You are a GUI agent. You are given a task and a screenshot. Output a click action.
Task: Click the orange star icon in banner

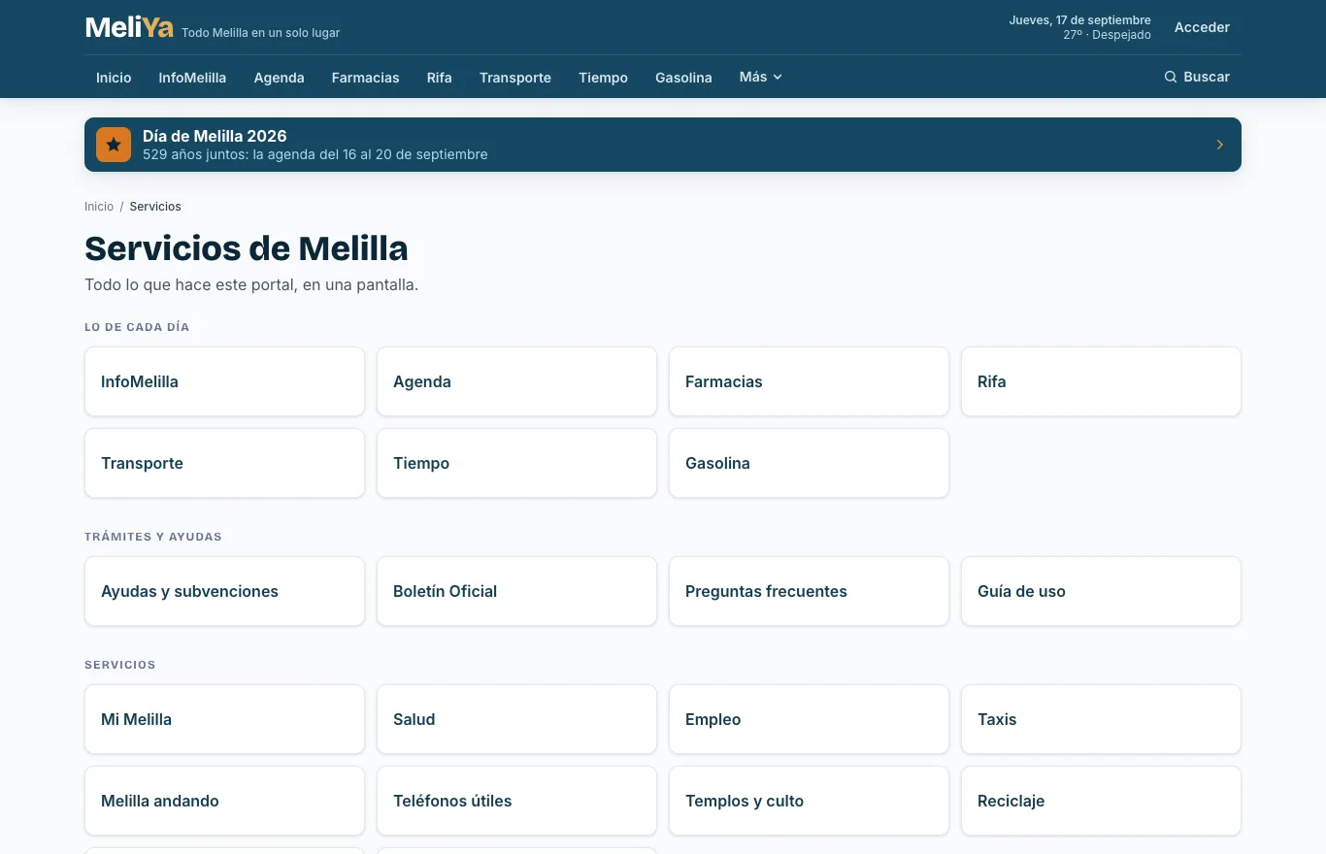[114, 145]
